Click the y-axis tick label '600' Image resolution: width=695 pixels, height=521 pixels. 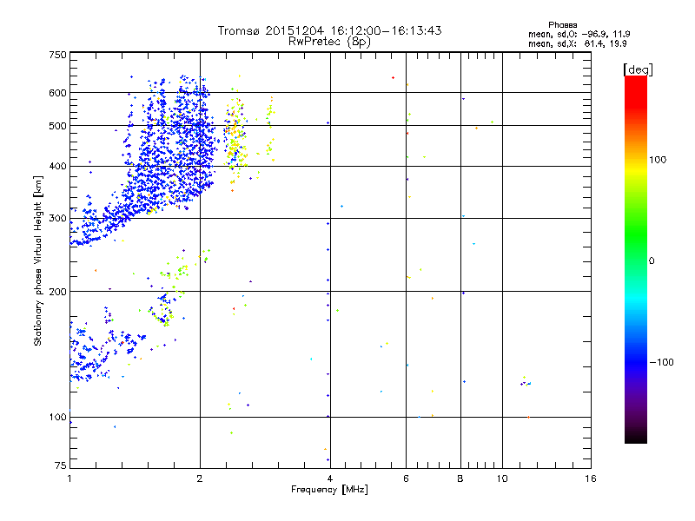click(57, 93)
